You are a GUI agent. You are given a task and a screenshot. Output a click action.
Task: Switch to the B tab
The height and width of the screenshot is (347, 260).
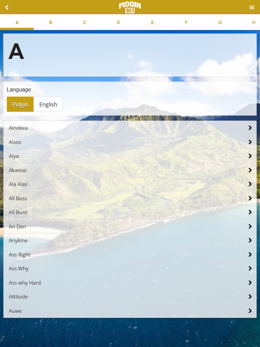(51, 22)
